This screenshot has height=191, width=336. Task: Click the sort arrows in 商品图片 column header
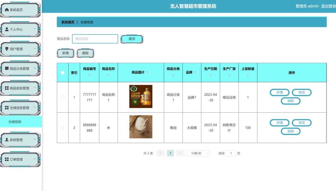(147, 73)
